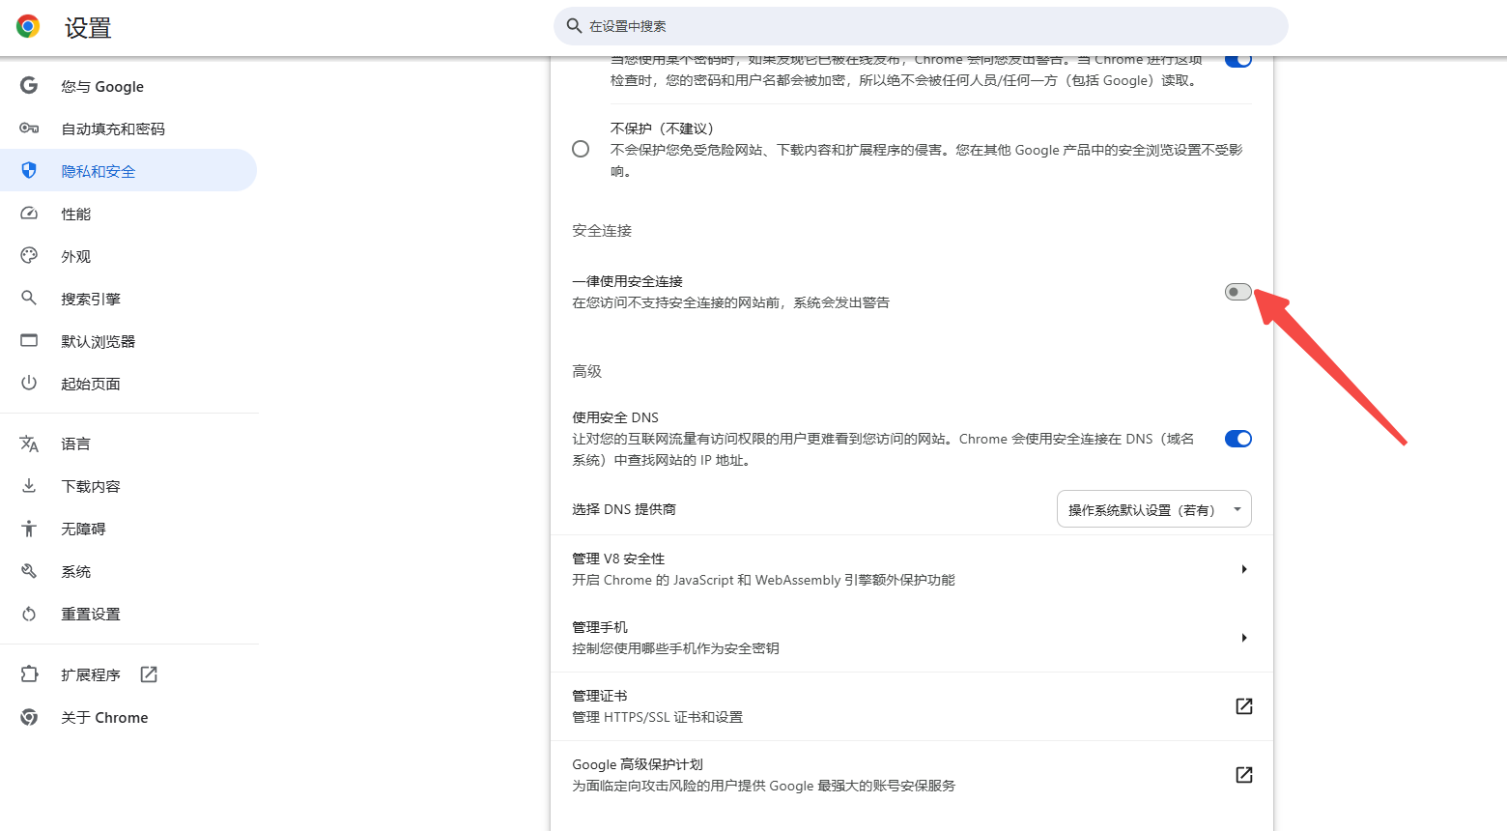Open 您与 Google settings section
1507x831 pixels.
[x=128, y=86]
